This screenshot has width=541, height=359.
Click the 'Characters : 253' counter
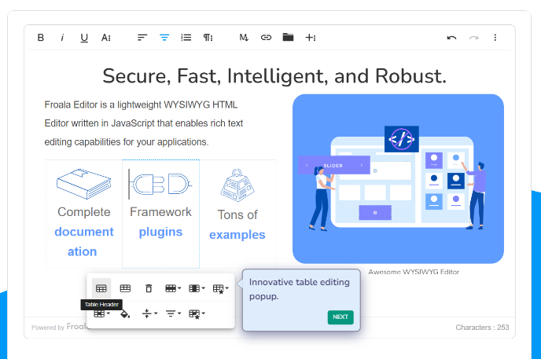(482, 328)
